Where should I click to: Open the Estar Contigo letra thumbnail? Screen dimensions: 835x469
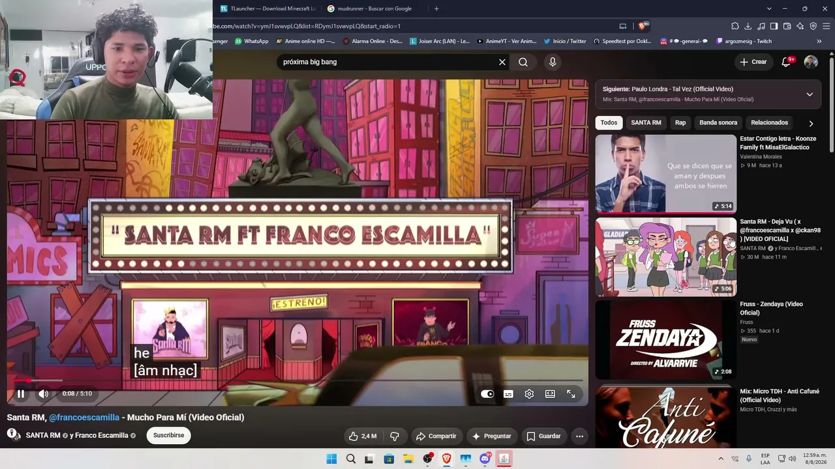666,174
